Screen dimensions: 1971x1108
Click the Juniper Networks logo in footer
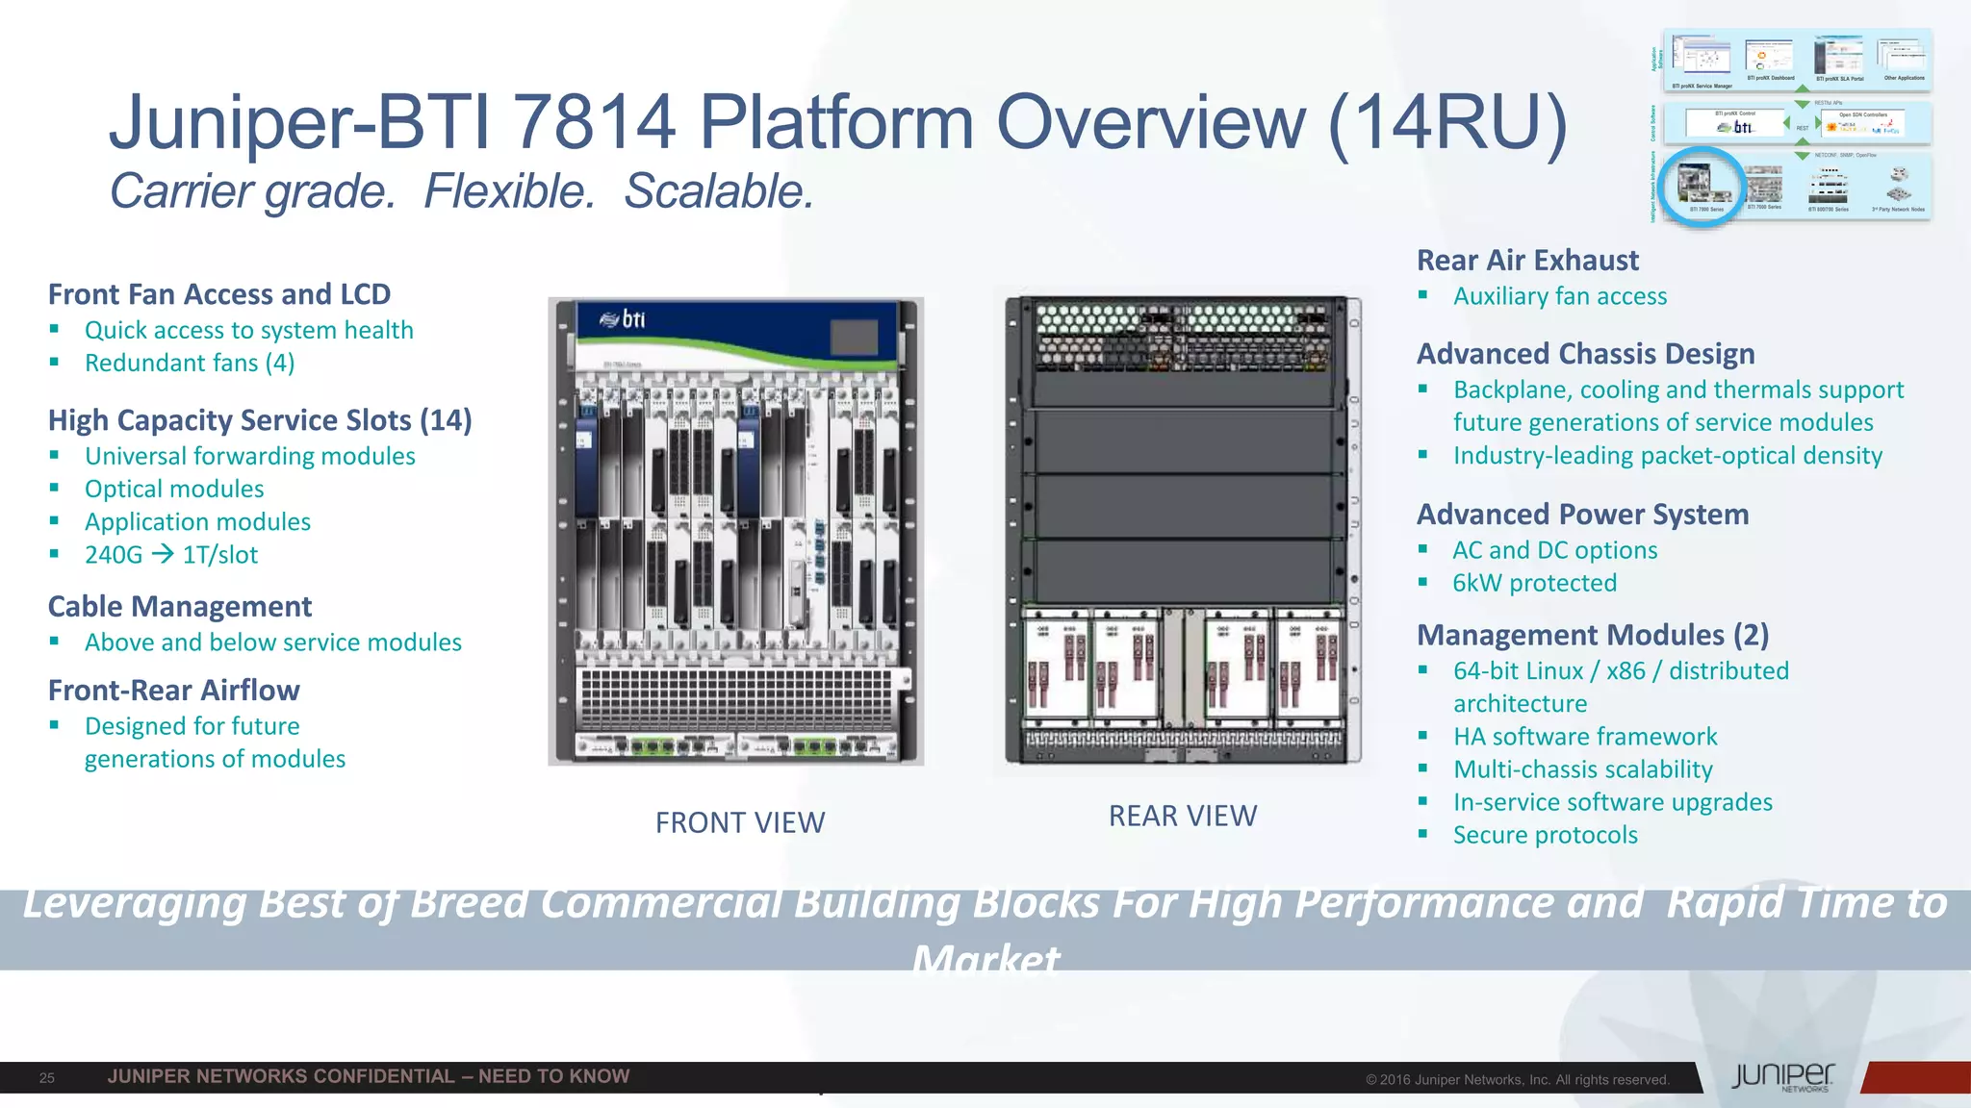[x=1782, y=1077]
